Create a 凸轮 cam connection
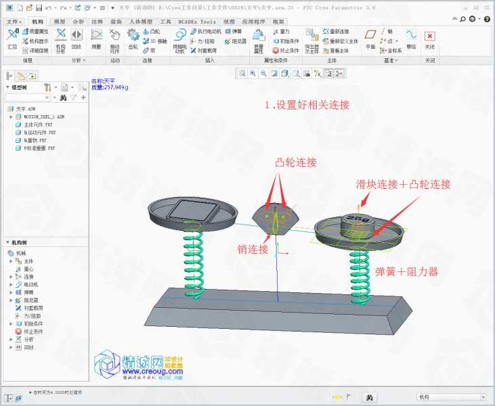495x406 pixels. (152, 31)
